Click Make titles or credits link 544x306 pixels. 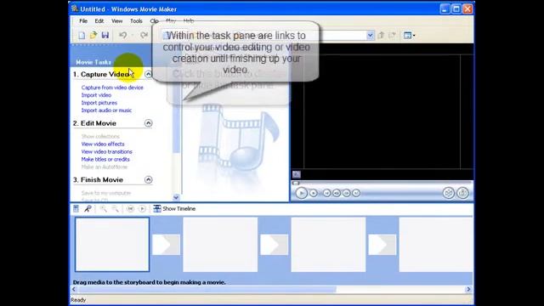[x=105, y=159]
